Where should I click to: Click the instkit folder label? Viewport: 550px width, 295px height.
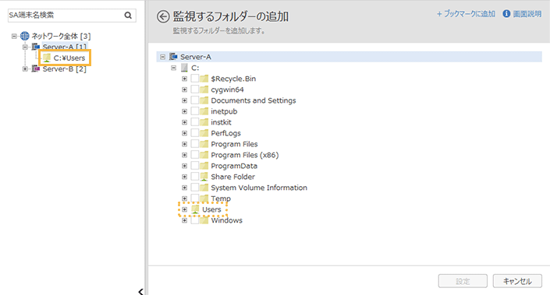[x=221, y=122]
